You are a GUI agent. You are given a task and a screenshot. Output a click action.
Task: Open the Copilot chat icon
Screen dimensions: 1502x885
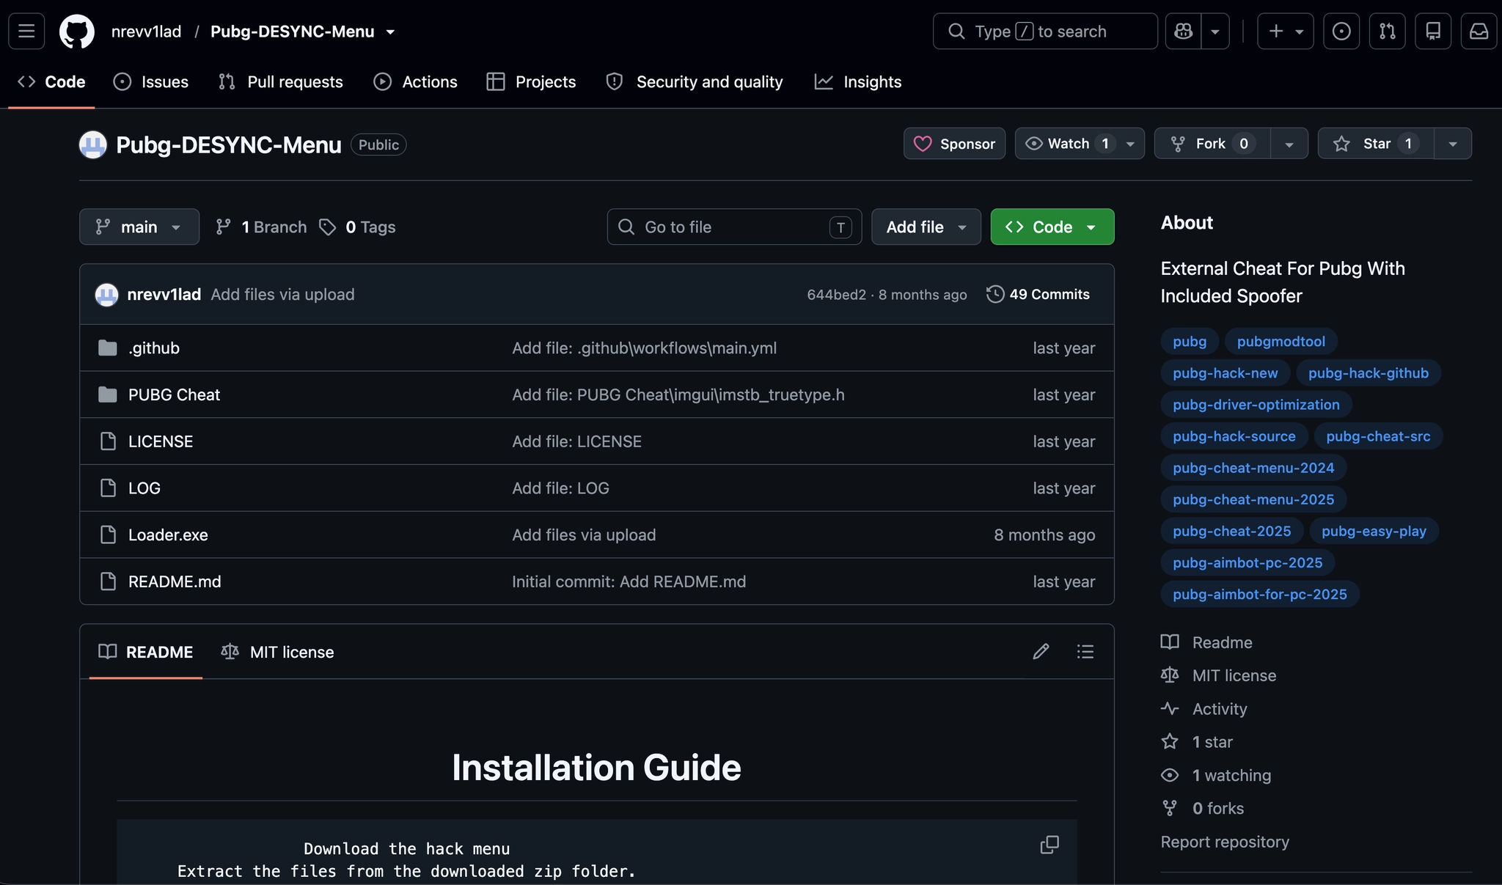[x=1183, y=32]
